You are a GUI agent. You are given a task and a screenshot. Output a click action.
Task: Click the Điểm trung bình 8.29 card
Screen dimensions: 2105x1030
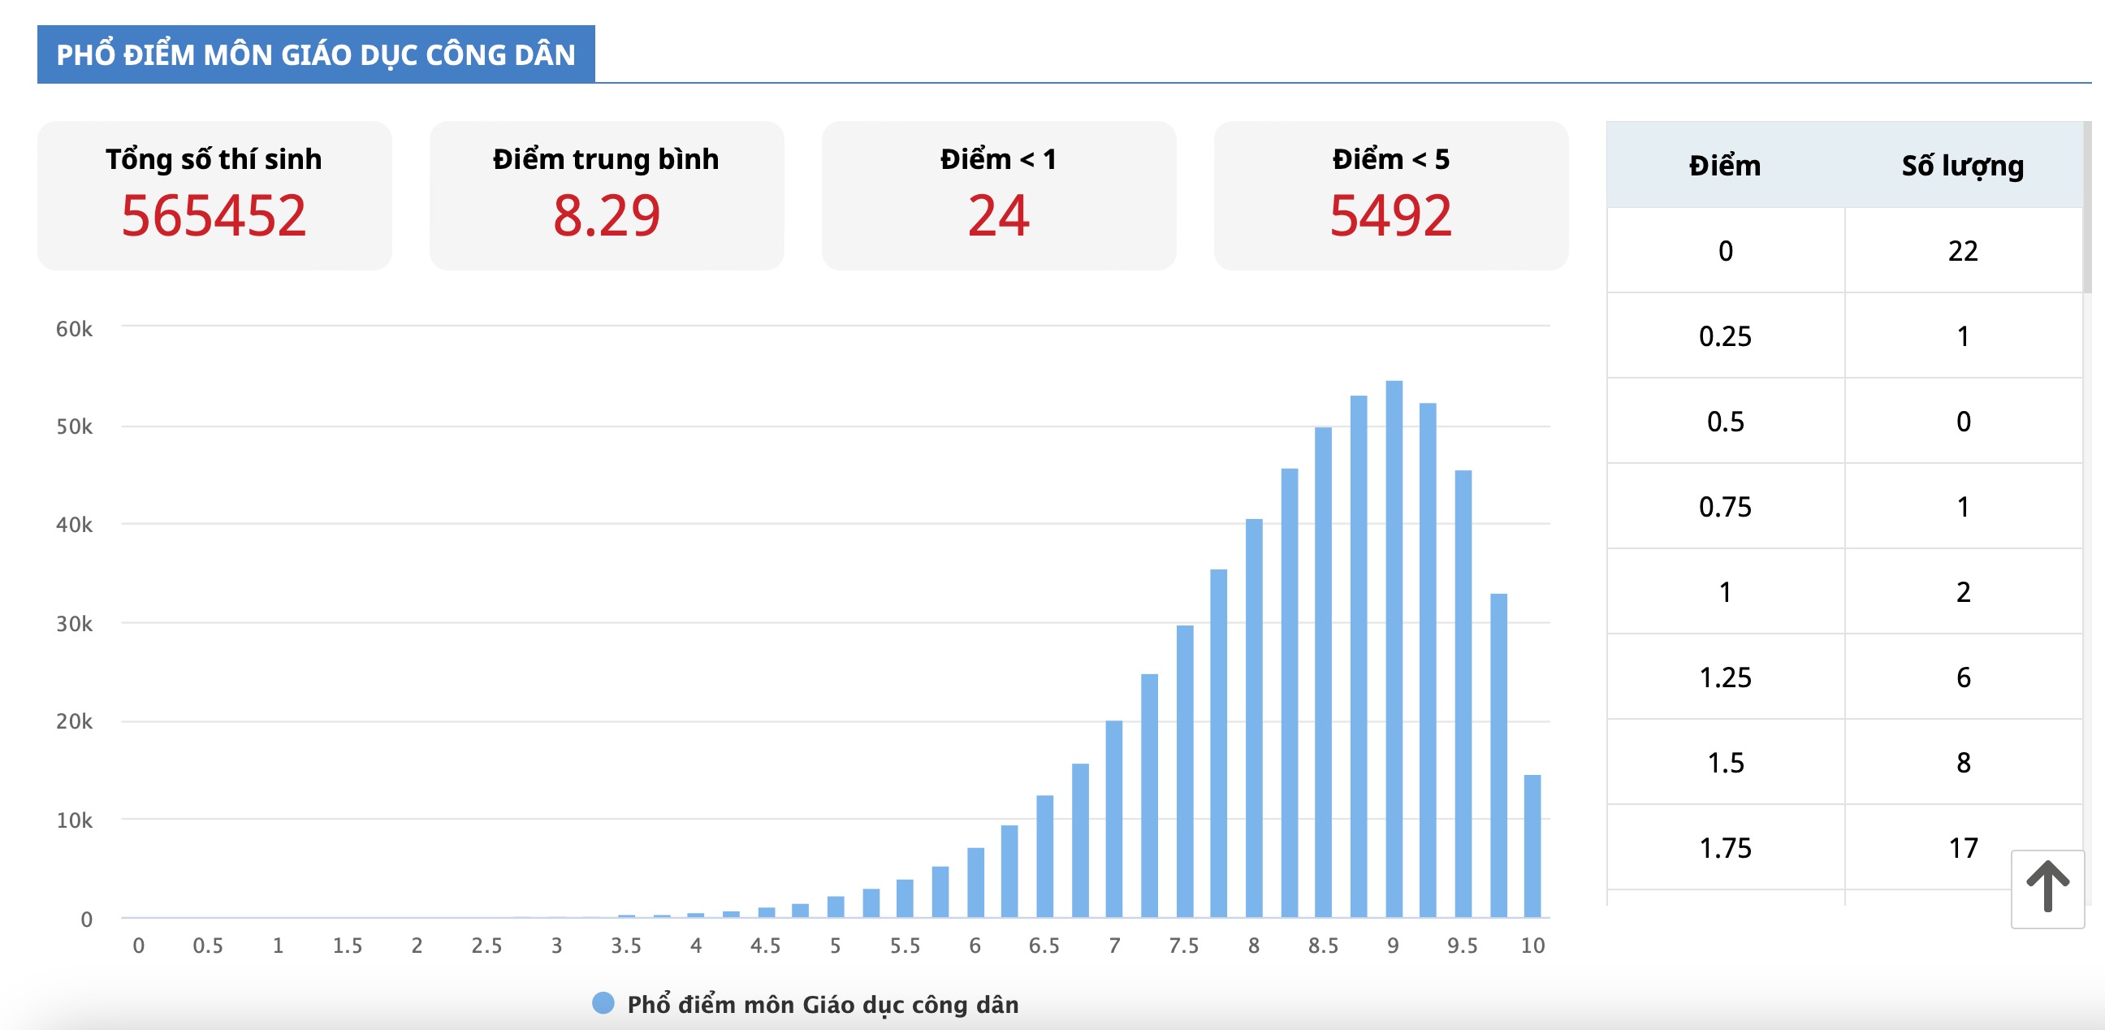pyautogui.click(x=607, y=196)
